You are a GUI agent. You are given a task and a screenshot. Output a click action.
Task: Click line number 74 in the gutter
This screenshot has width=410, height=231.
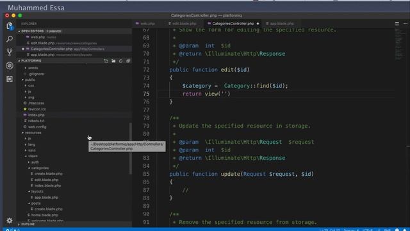pyautogui.click(x=146, y=86)
